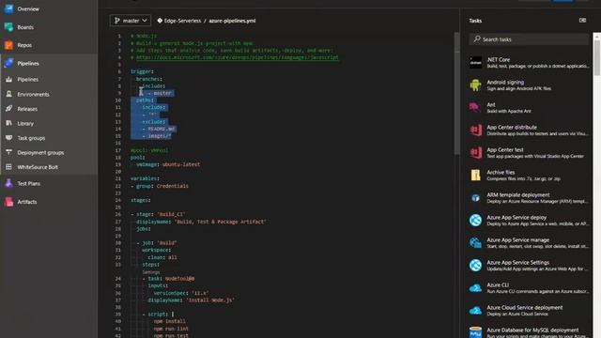Image resolution: width=601 pixels, height=338 pixels.
Task: Choose Azure App Service Settings icon
Action: tap(476, 265)
